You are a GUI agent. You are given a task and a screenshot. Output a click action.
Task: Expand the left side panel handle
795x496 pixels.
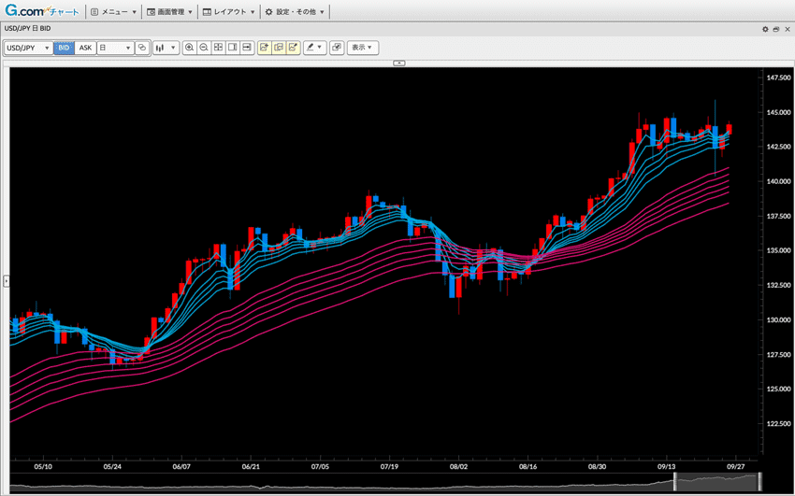tap(7, 281)
